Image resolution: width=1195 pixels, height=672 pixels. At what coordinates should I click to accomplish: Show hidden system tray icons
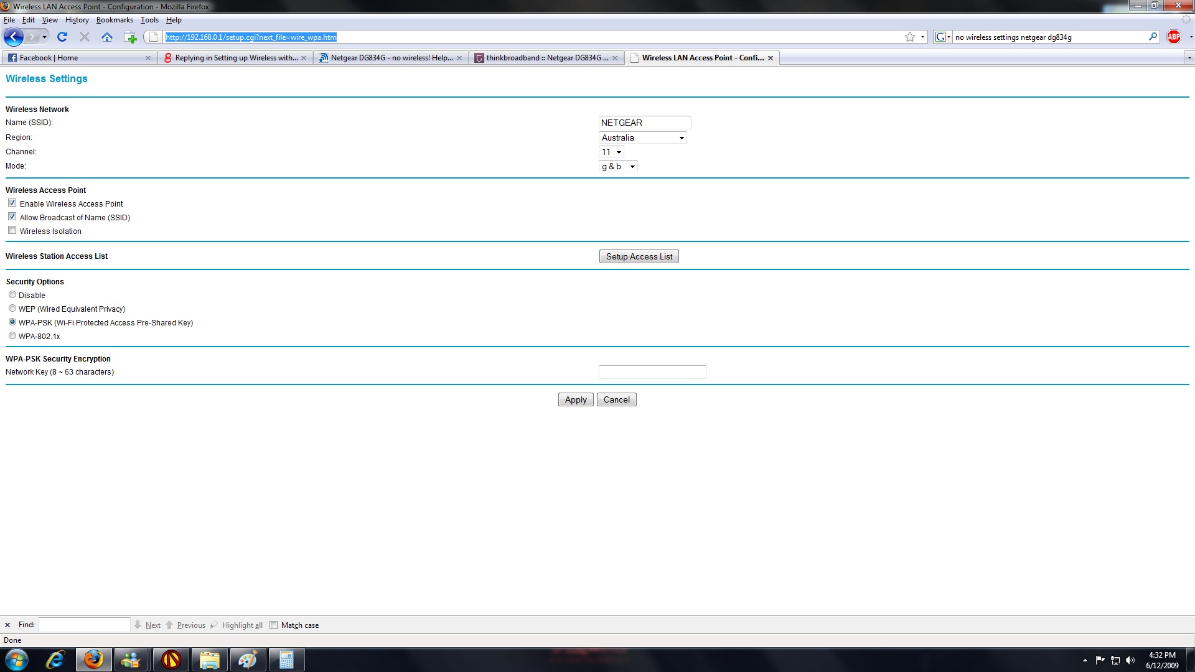click(x=1085, y=660)
